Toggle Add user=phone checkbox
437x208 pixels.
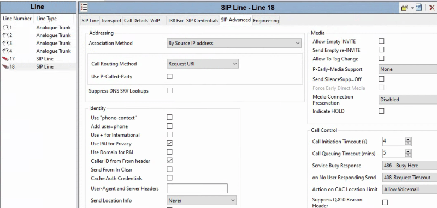tap(169, 126)
